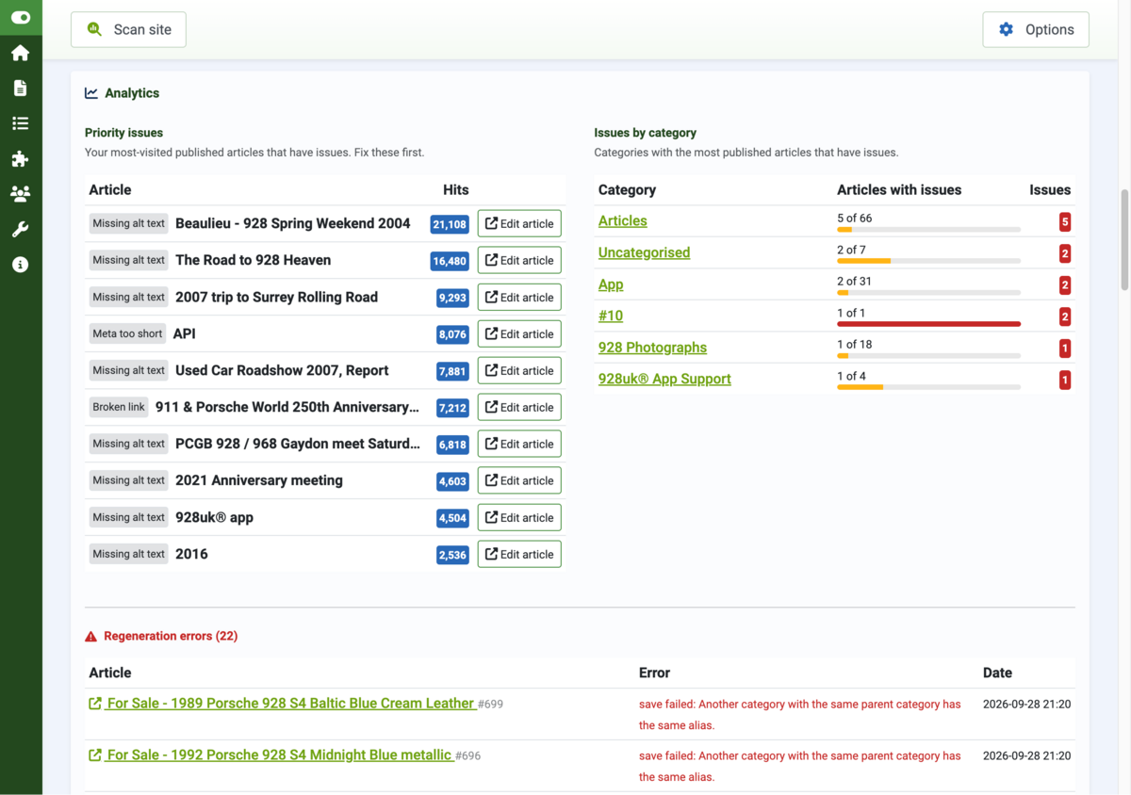Click the hits badge 16,480
Screen dimensions: 1131x795
coord(450,261)
